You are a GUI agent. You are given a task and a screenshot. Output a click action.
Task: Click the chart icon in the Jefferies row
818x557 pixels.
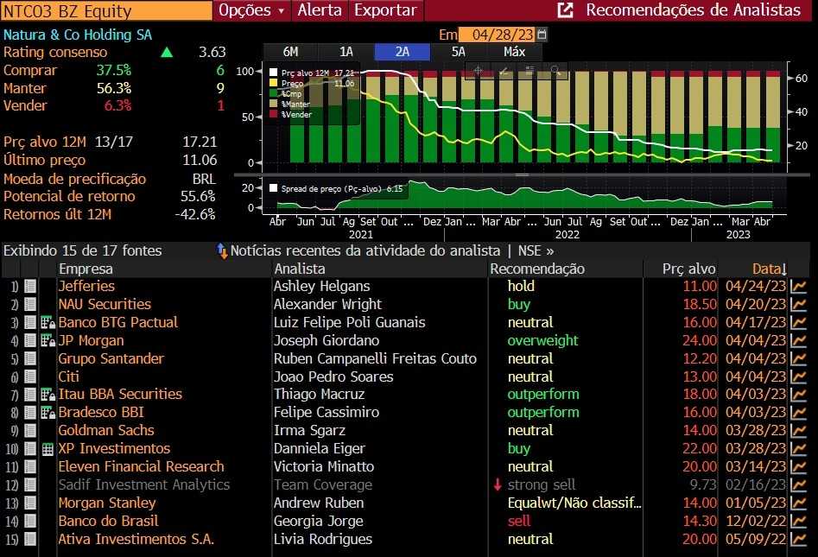coord(798,286)
